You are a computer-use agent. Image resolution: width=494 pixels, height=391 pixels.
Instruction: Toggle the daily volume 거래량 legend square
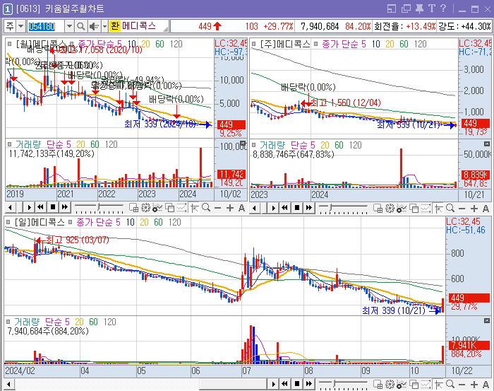click(x=8, y=322)
